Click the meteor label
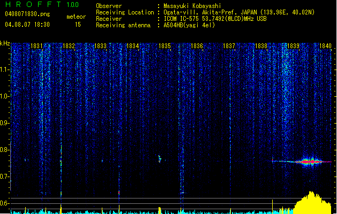The image size is (337, 214). pos(76,17)
